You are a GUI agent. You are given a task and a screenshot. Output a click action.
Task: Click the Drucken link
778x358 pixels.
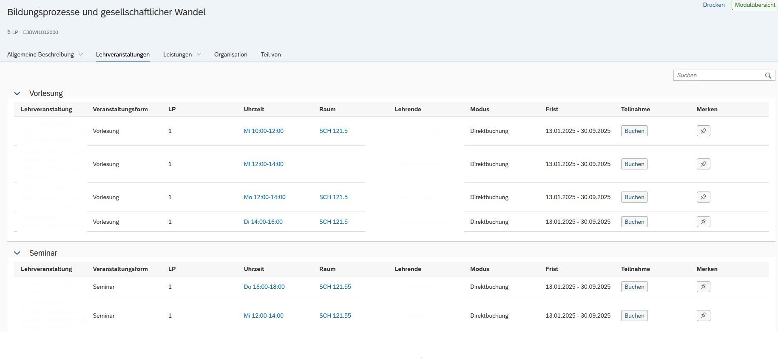click(x=714, y=5)
